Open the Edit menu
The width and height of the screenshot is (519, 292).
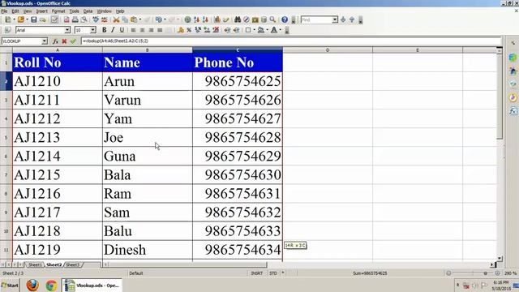click(x=15, y=11)
